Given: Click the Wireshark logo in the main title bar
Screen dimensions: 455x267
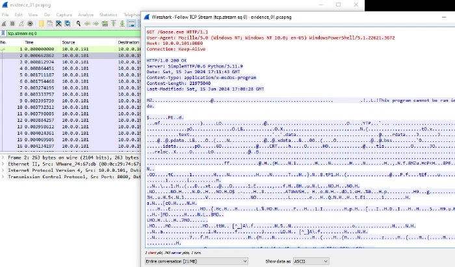Looking at the screenshot, I should click(x=5, y=5).
